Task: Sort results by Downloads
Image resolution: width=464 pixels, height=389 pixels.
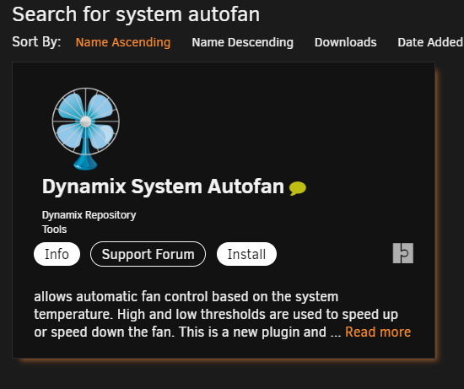Action: point(346,42)
